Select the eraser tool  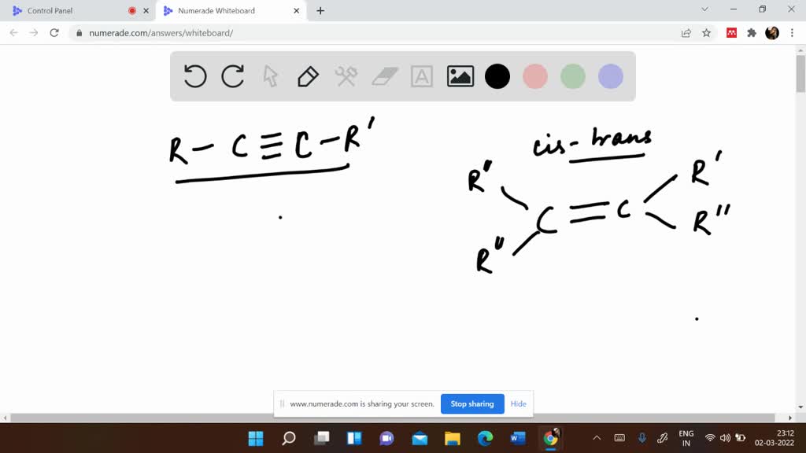point(383,76)
